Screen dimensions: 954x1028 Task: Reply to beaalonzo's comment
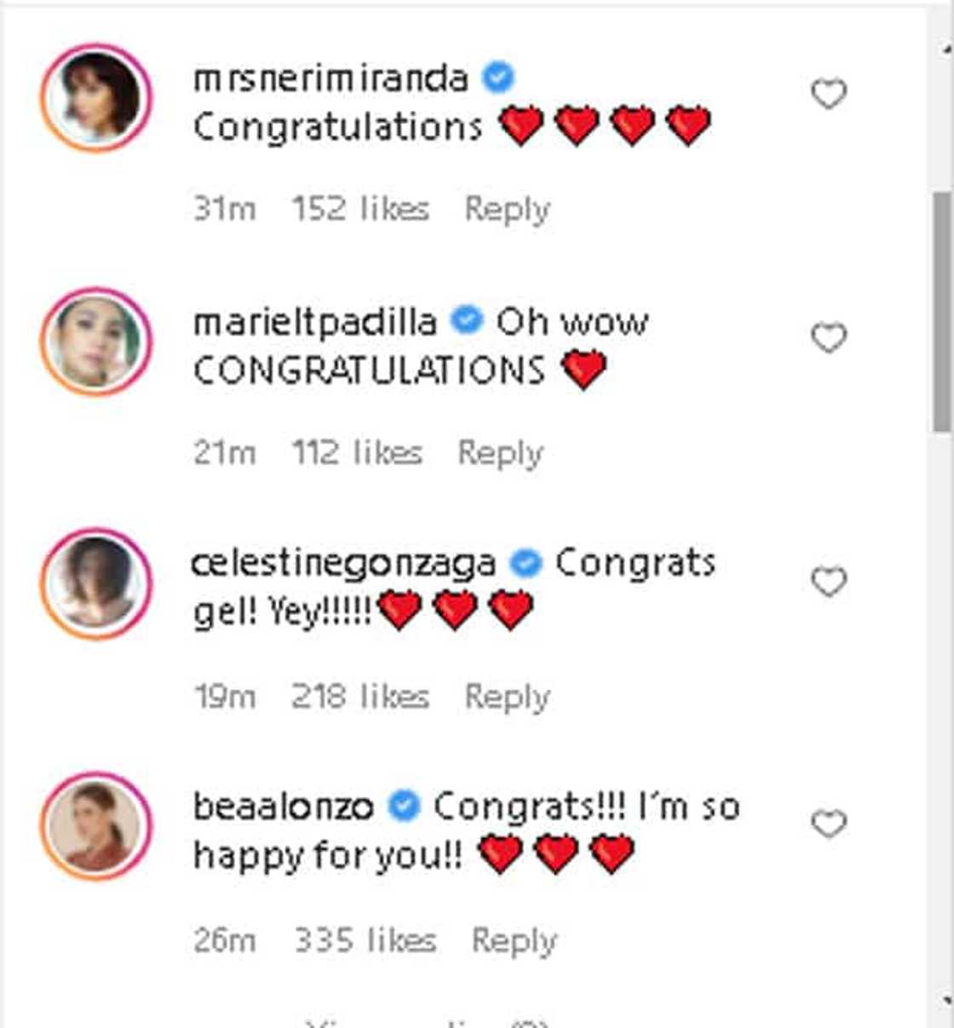point(514,940)
